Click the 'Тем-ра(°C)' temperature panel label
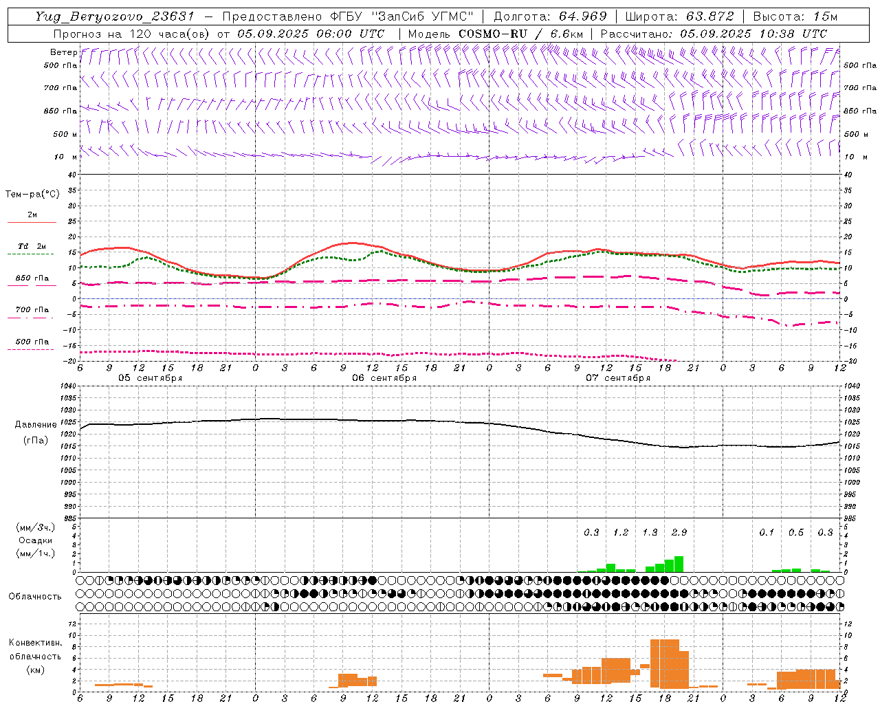 point(32,195)
